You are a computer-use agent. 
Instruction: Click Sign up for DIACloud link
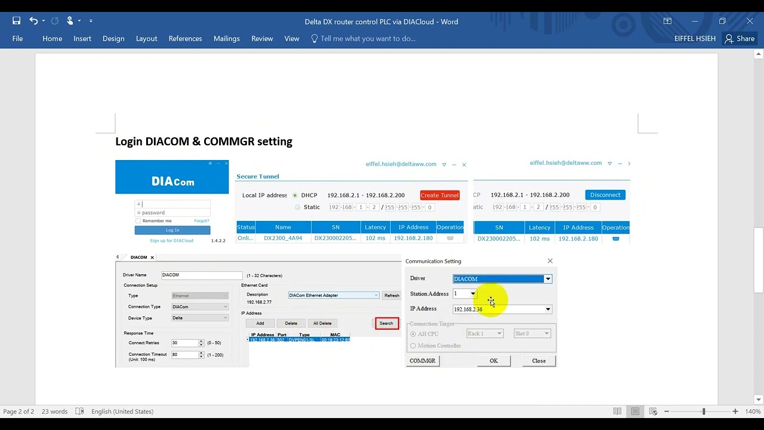[171, 241]
